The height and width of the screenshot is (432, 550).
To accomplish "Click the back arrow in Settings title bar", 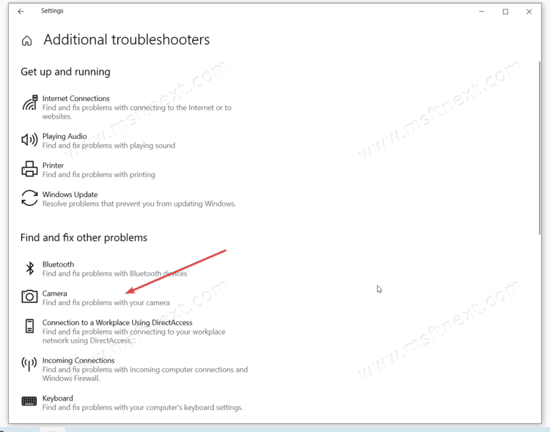I will click(21, 12).
